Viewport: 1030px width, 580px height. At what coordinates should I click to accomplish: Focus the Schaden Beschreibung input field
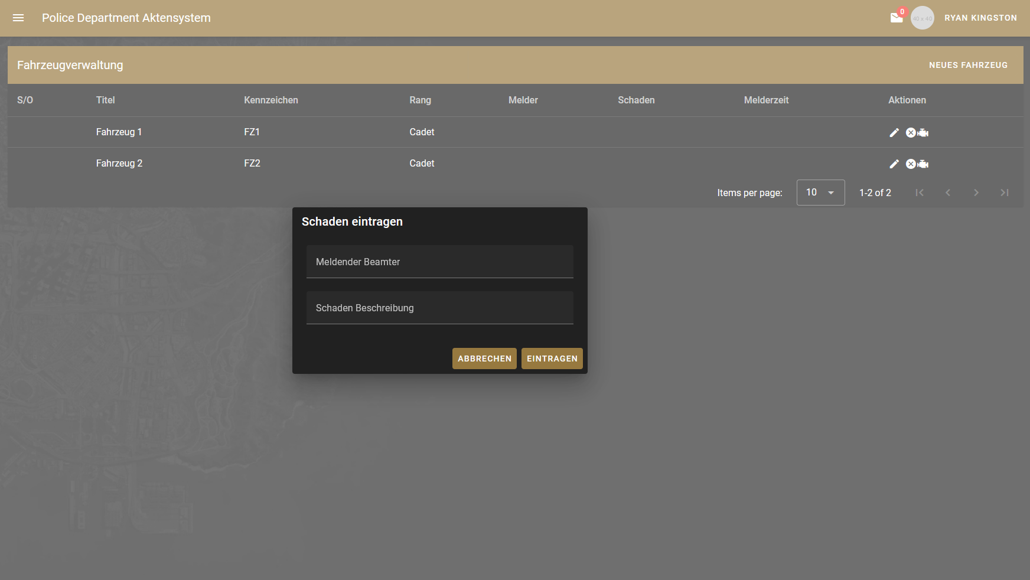439,308
